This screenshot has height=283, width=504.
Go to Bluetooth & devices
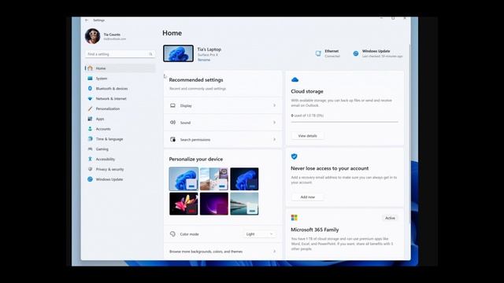coord(120,89)
